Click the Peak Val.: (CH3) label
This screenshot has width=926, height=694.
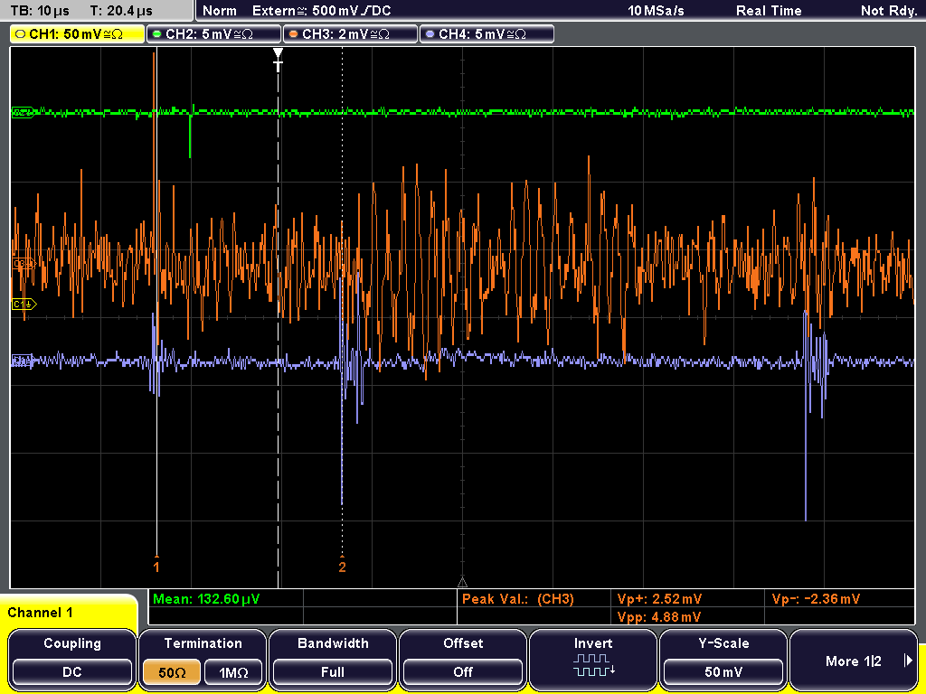518,599
